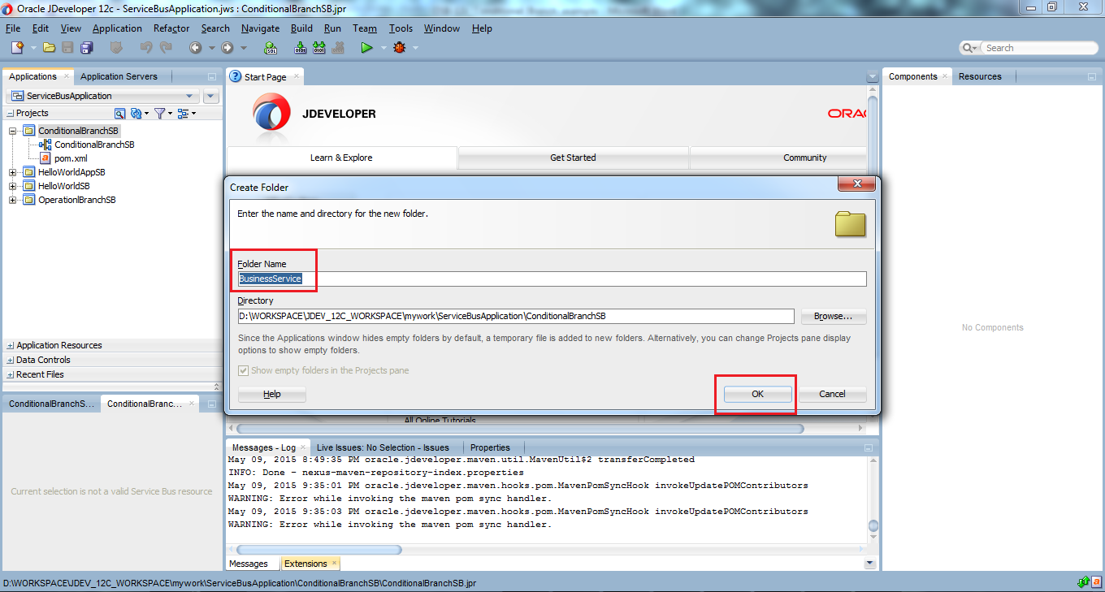This screenshot has width=1105, height=592.
Task: Click the Folder Name input field
Action: point(552,279)
